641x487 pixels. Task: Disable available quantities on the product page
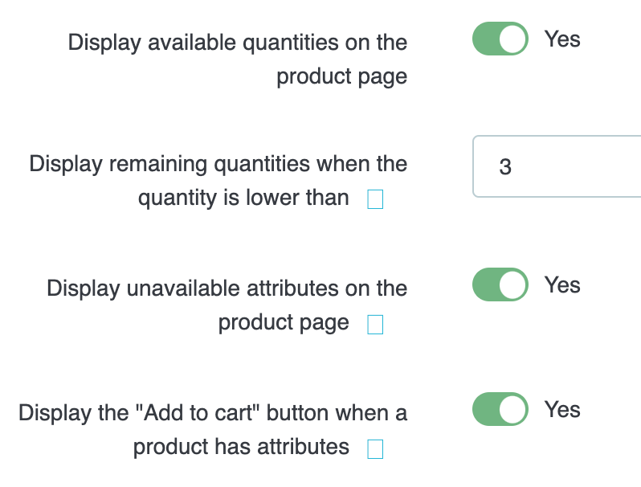point(500,39)
